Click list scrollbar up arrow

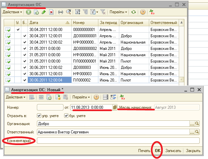tap(181, 23)
